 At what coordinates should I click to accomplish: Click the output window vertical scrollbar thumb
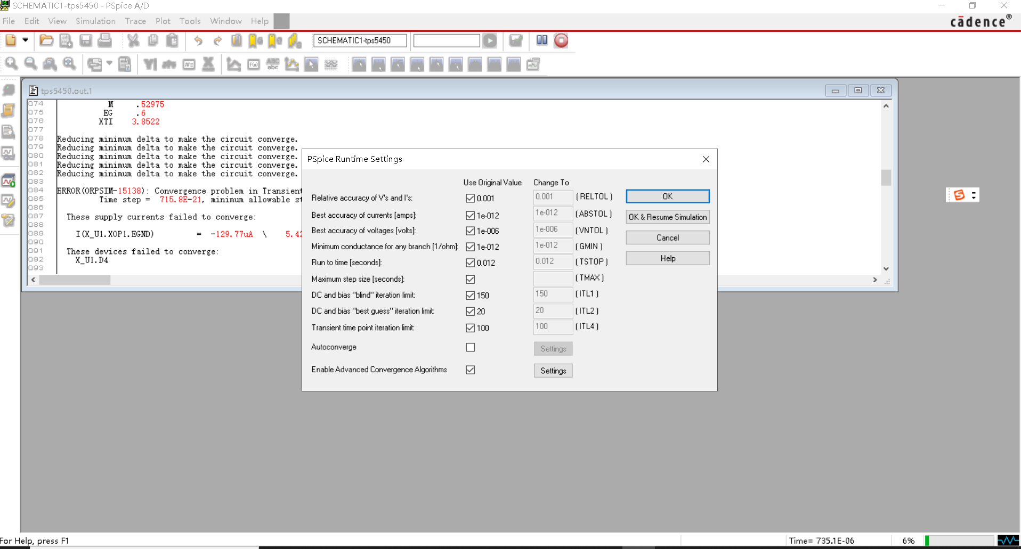(x=886, y=177)
